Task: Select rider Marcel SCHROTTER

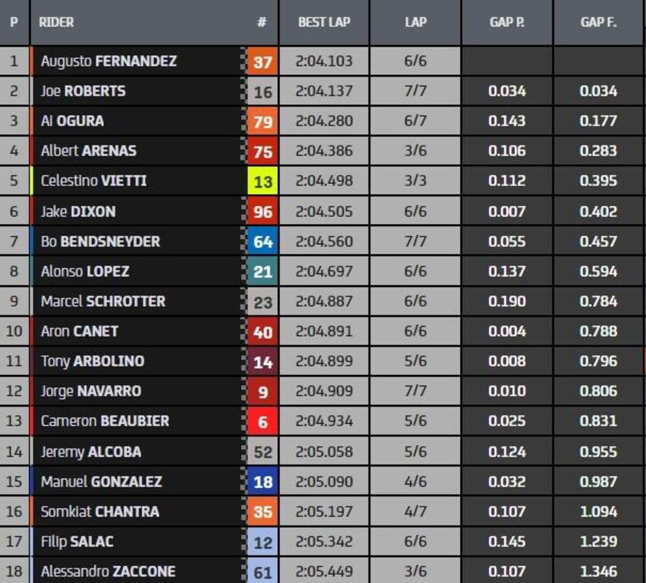Action: tap(103, 301)
